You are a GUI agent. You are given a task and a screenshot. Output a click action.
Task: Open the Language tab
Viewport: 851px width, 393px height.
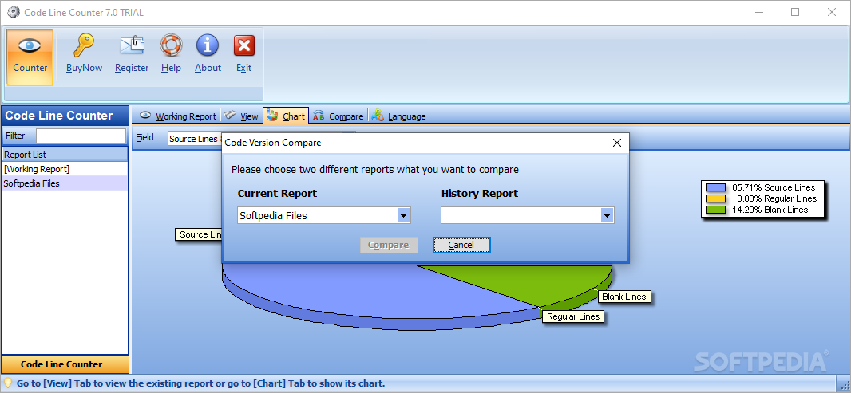[399, 116]
